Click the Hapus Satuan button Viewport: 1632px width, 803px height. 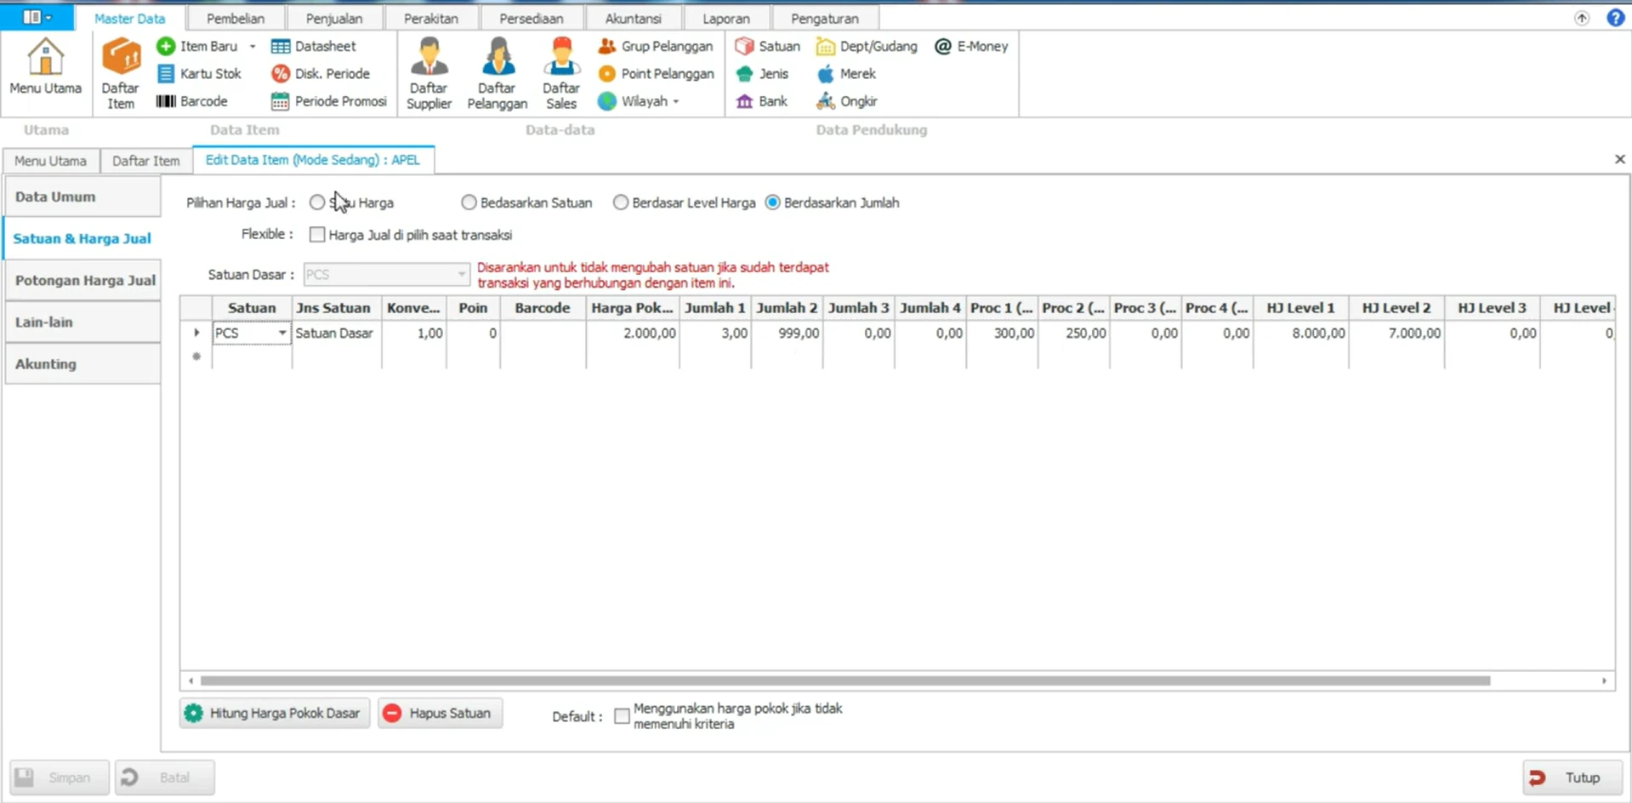[x=440, y=713]
